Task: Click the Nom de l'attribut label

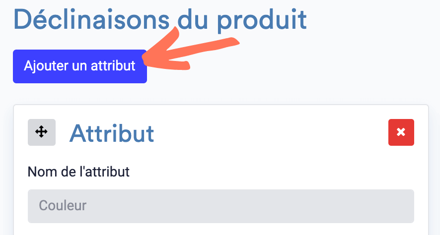Action: 78,172
